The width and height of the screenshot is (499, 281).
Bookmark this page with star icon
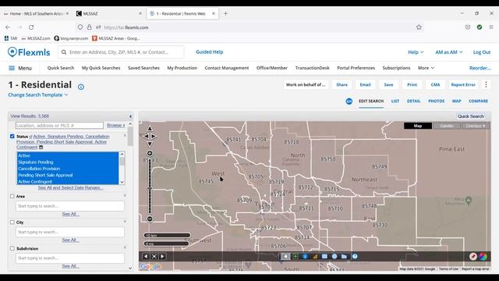tap(419, 27)
